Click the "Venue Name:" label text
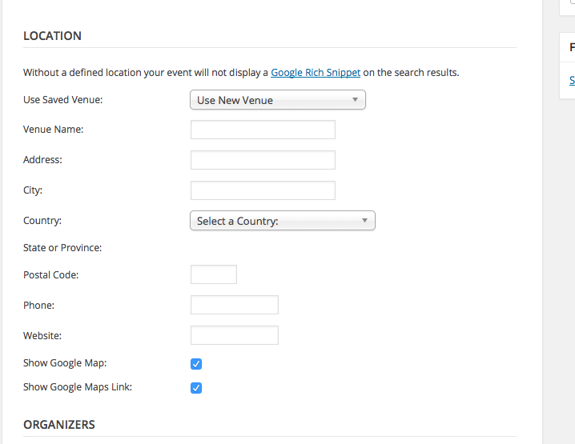Image resolution: width=575 pixels, height=444 pixels. 53,130
